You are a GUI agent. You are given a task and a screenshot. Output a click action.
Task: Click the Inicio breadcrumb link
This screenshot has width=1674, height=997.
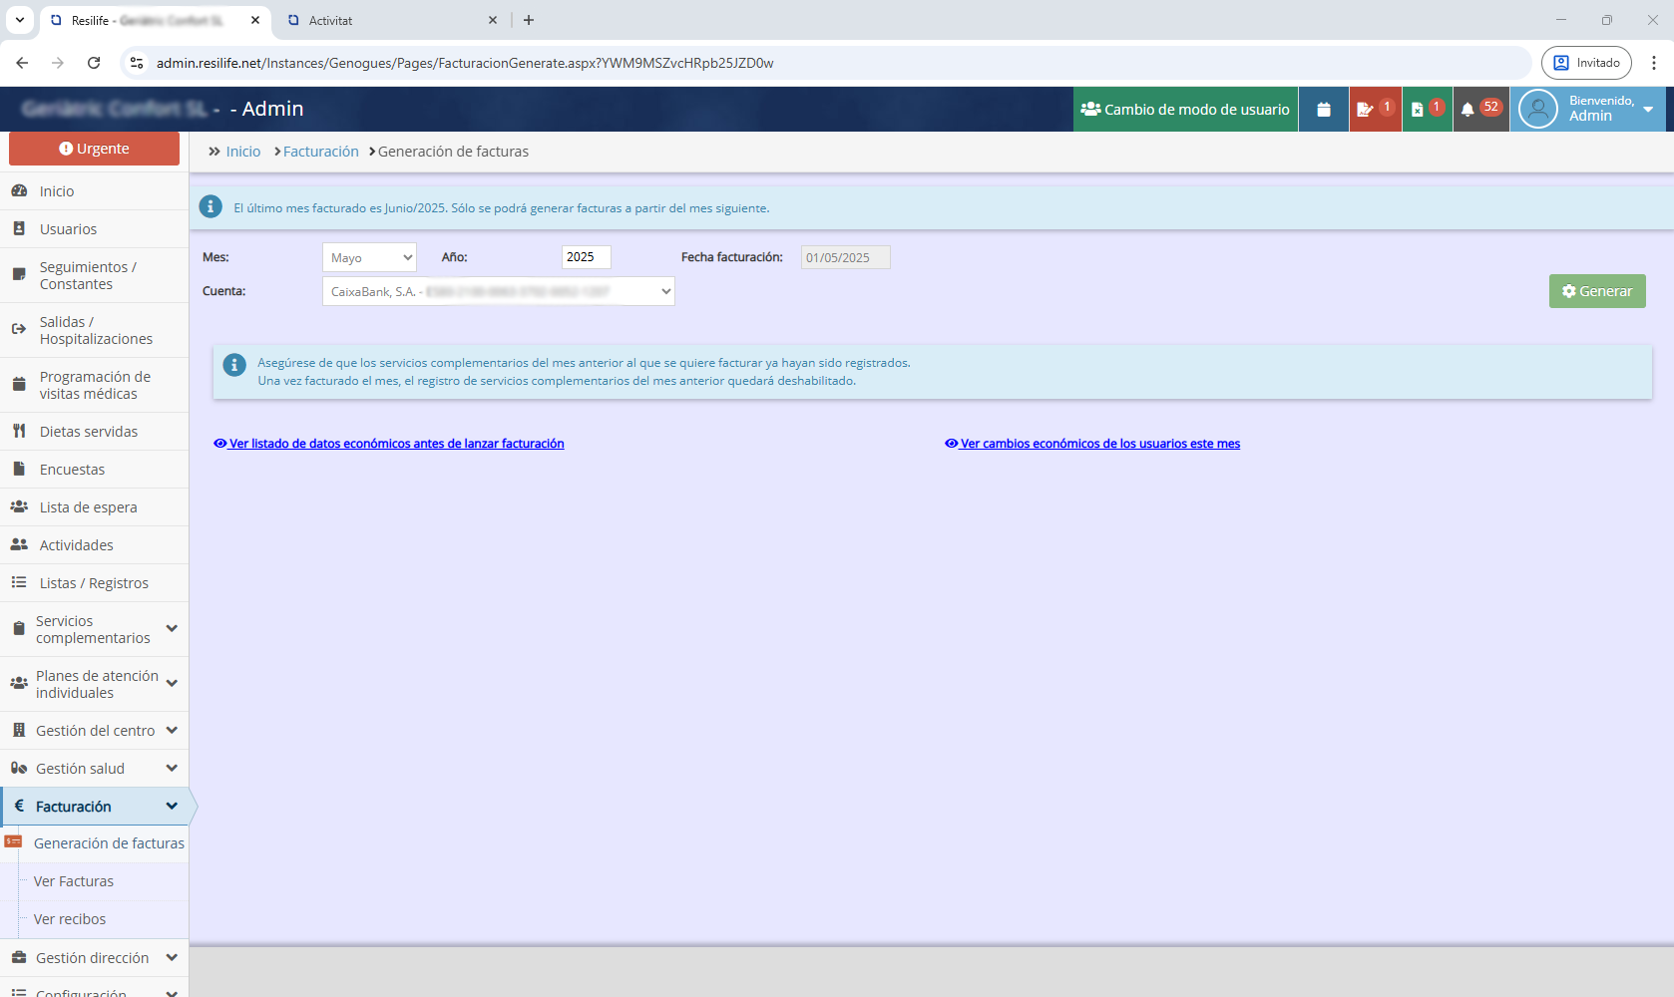tap(243, 152)
